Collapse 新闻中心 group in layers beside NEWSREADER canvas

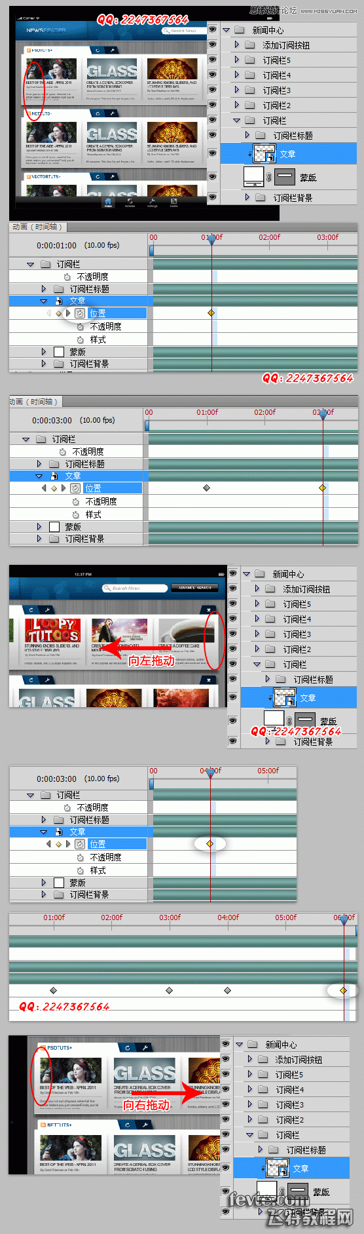pyautogui.click(x=227, y=30)
